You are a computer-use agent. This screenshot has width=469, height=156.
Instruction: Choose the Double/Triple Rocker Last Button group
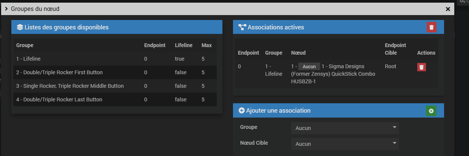pyautogui.click(x=59, y=99)
